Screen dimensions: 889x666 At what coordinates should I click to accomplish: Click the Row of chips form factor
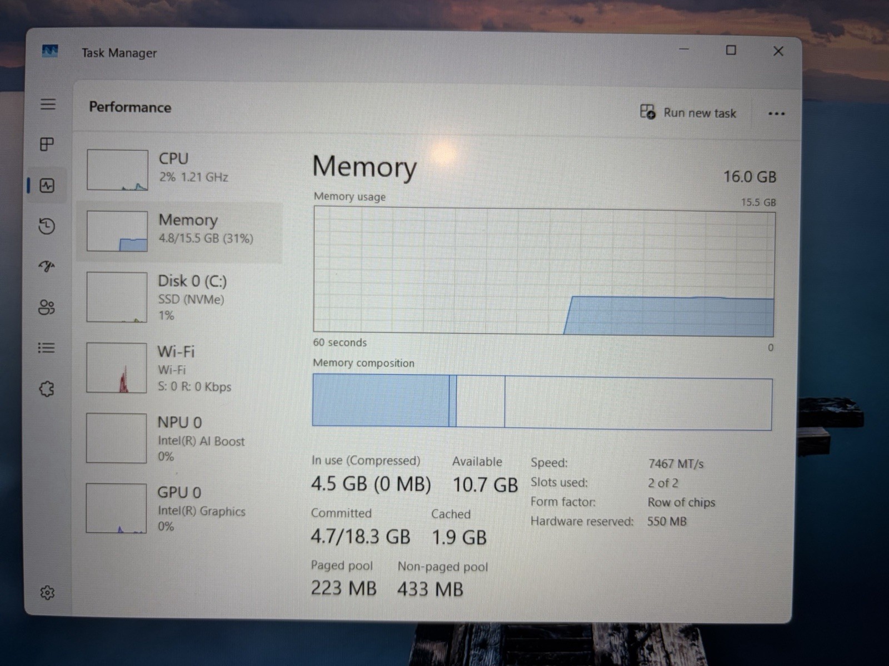coord(681,503)
